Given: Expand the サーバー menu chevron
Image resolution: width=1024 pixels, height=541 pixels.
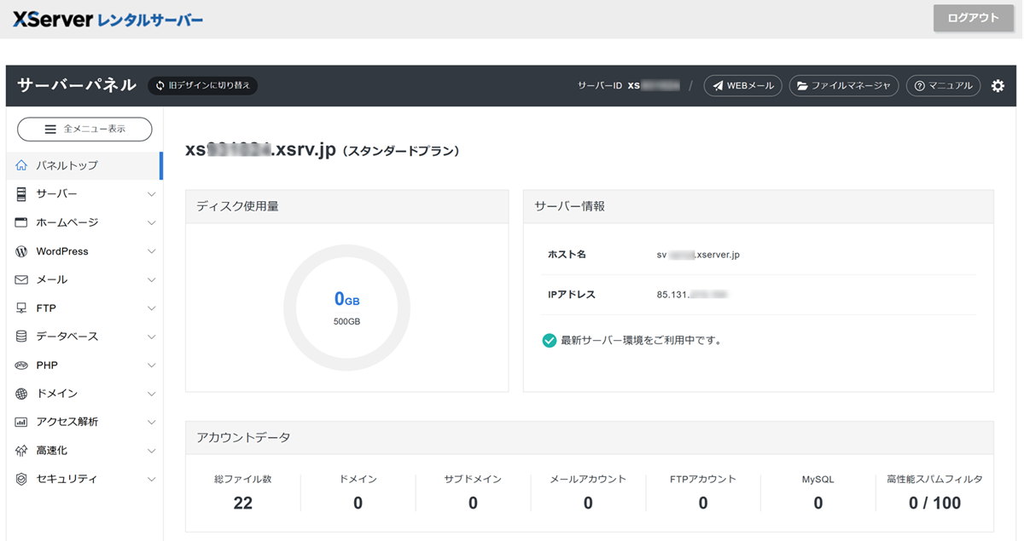Looking at the screenshot, I should click(151, 194).
